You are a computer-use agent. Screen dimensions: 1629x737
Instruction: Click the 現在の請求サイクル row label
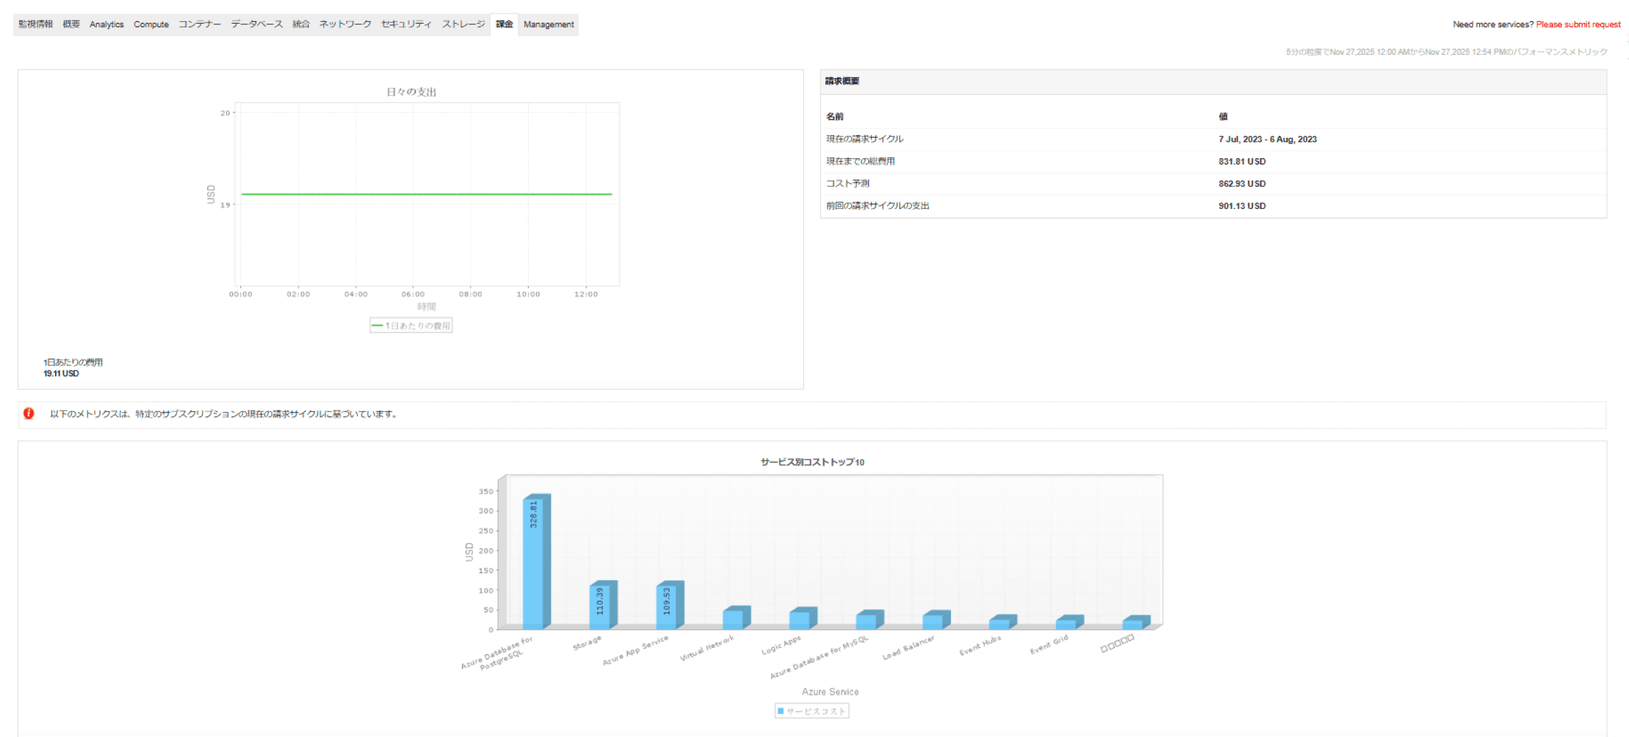click(x=864, y=139)
